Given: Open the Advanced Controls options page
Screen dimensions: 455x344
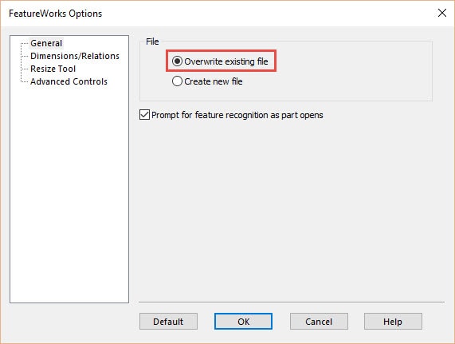Looking at the screenshot, I should pyautogui.click(x=69, y=81).
